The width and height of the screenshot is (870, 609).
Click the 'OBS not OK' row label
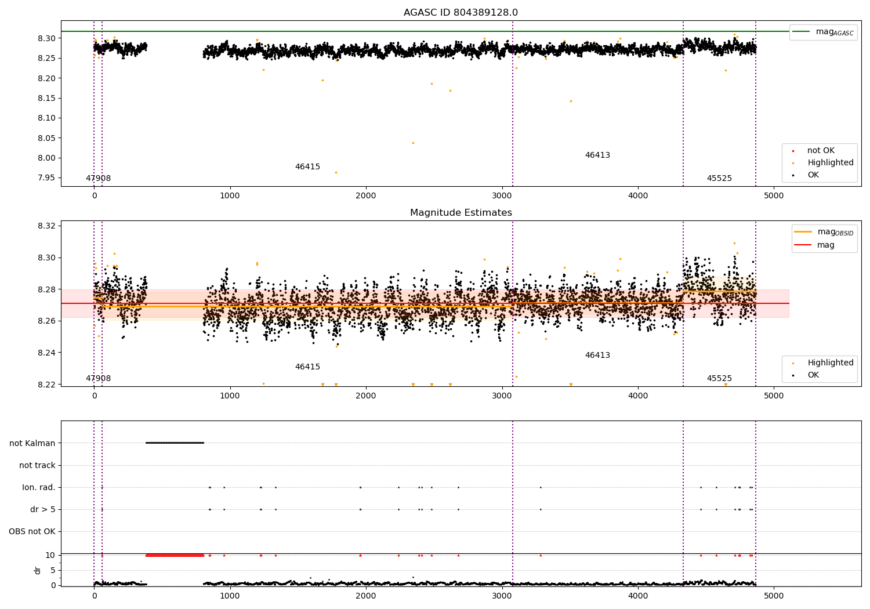pyautogui.click(x=32, y=532)
